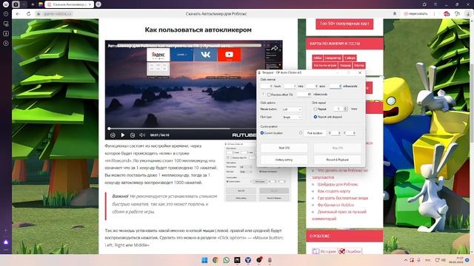Image resolution: width=474 pixels, height=266 pixels.
Task: Select the Current location radio button
Action: [262, 133]
